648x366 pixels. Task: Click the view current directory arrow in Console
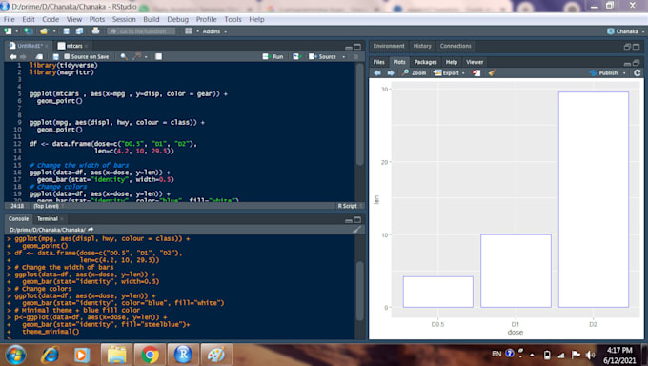[x=91, y=230]
